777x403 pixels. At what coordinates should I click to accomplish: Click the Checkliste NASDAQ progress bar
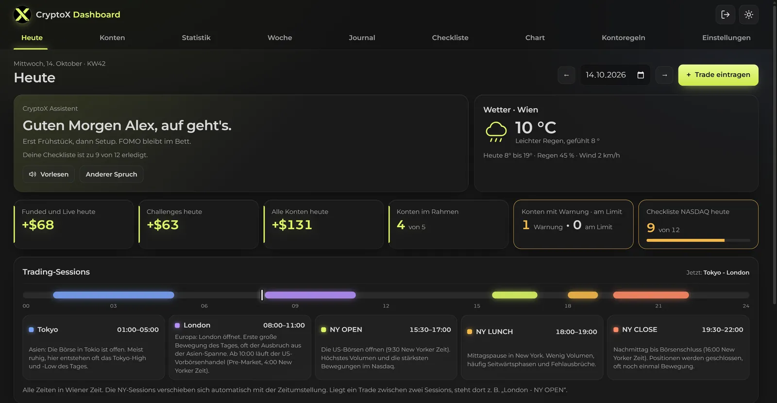[698, 240]
